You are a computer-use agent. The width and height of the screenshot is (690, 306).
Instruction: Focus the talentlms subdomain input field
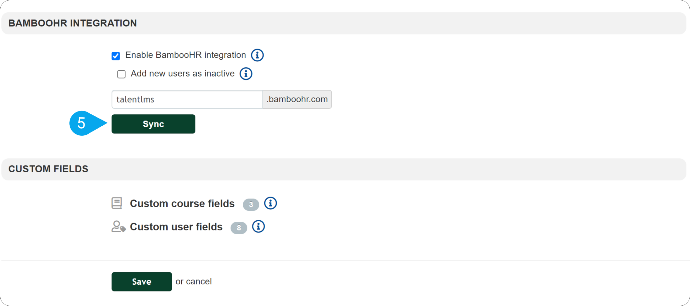coord(187,99)
